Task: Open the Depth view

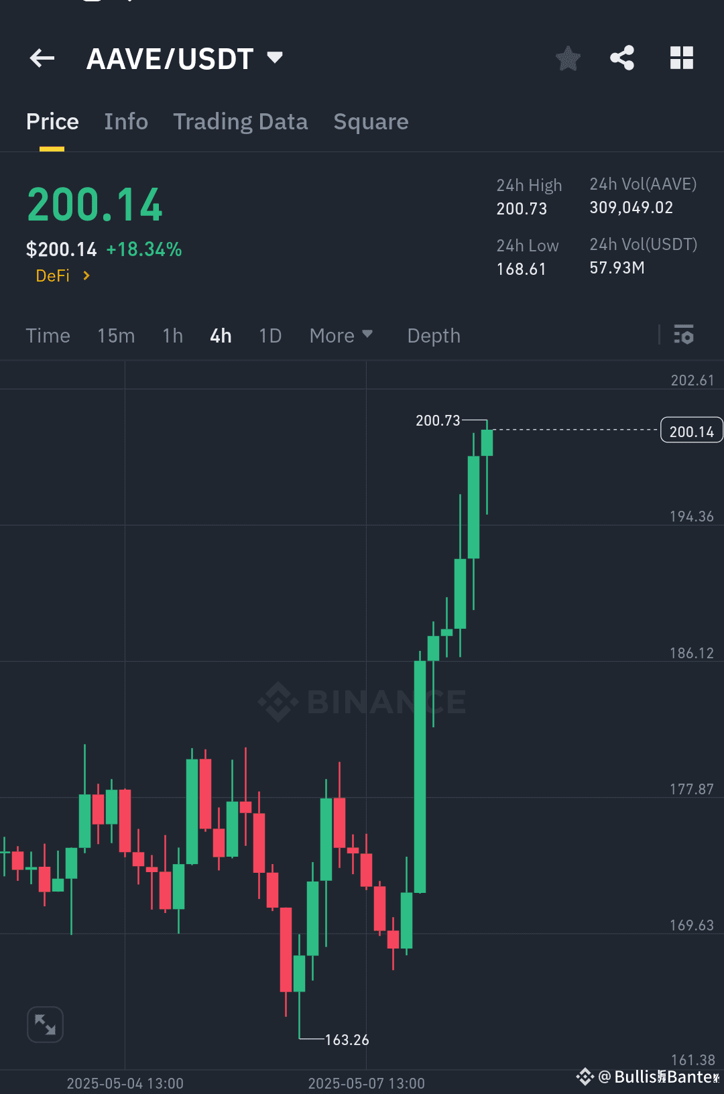Action: coord(433,335)
